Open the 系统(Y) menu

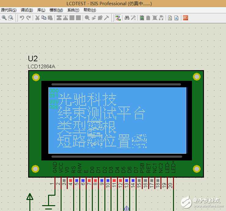[73, 10]
